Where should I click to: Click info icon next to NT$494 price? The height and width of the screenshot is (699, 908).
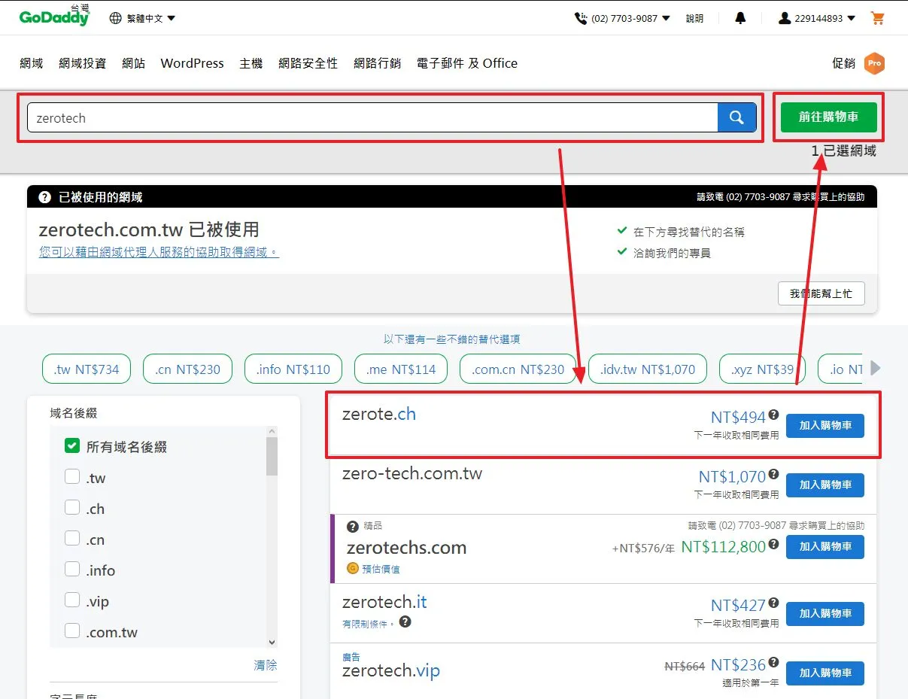click(773, 415)
